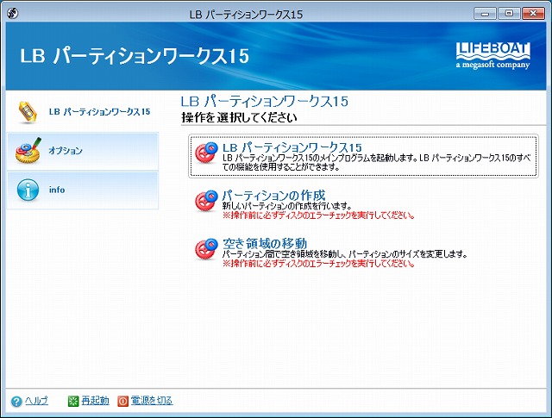Select パーティションの作成 operation
The image size is (552, 418).
[x=274, y=195]
